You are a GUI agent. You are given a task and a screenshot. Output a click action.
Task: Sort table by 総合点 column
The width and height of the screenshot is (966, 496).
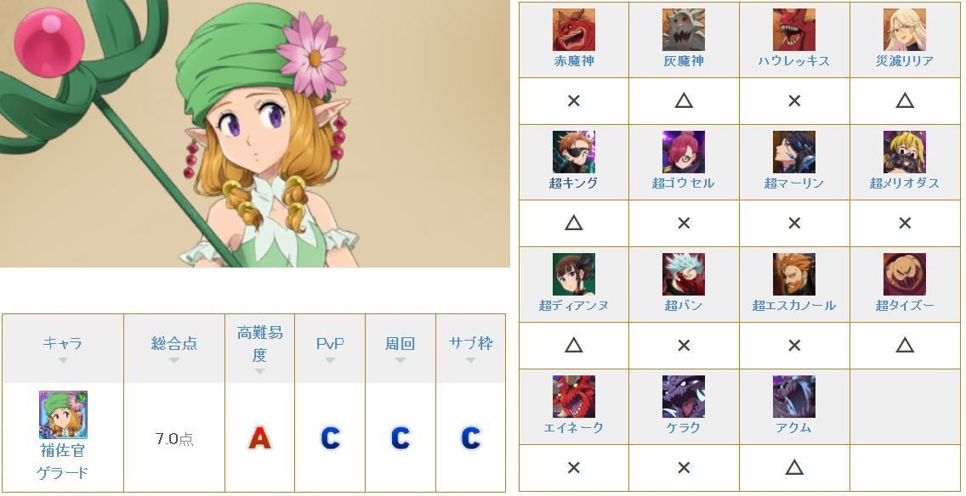tap(174, 348)
